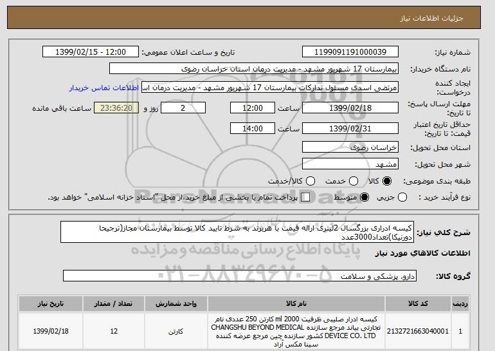Image resolution: width=495 pixels, height=351 pixels.
Task: Click the جزئیات اطلاعات نیاز header title
Action: click(431, 18)
